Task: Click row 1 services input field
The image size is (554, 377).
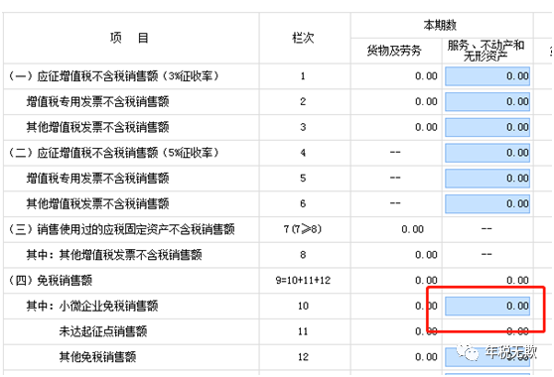Action: 487,76
